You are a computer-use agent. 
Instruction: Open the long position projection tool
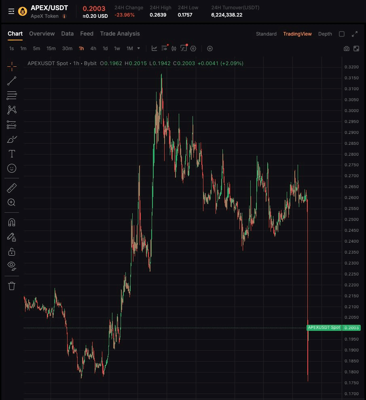[12, 125]
